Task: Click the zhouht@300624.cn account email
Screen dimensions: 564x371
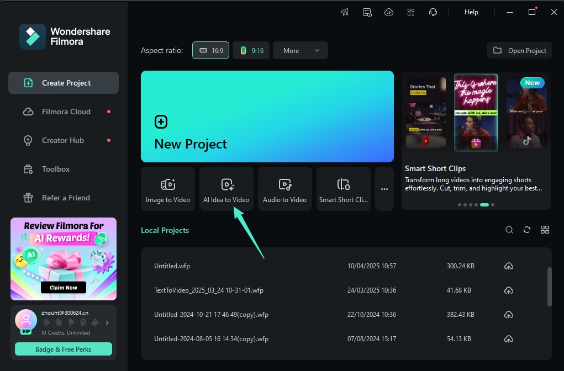Action: [65, 313]
